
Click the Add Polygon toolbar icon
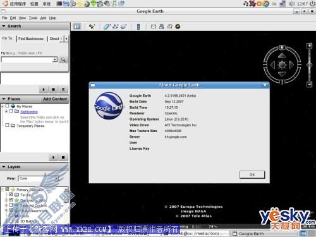(x=107, y=27)
